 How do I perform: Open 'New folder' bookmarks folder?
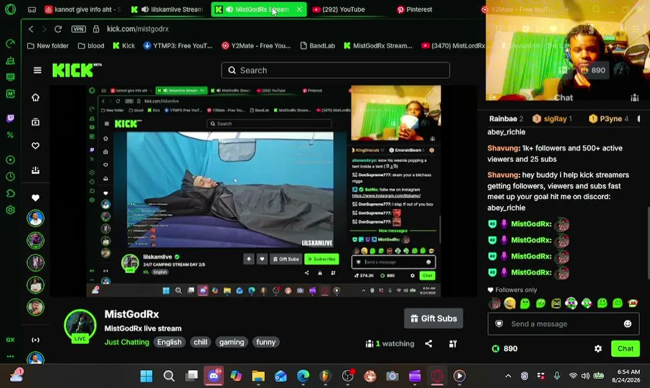click(48, 46)
